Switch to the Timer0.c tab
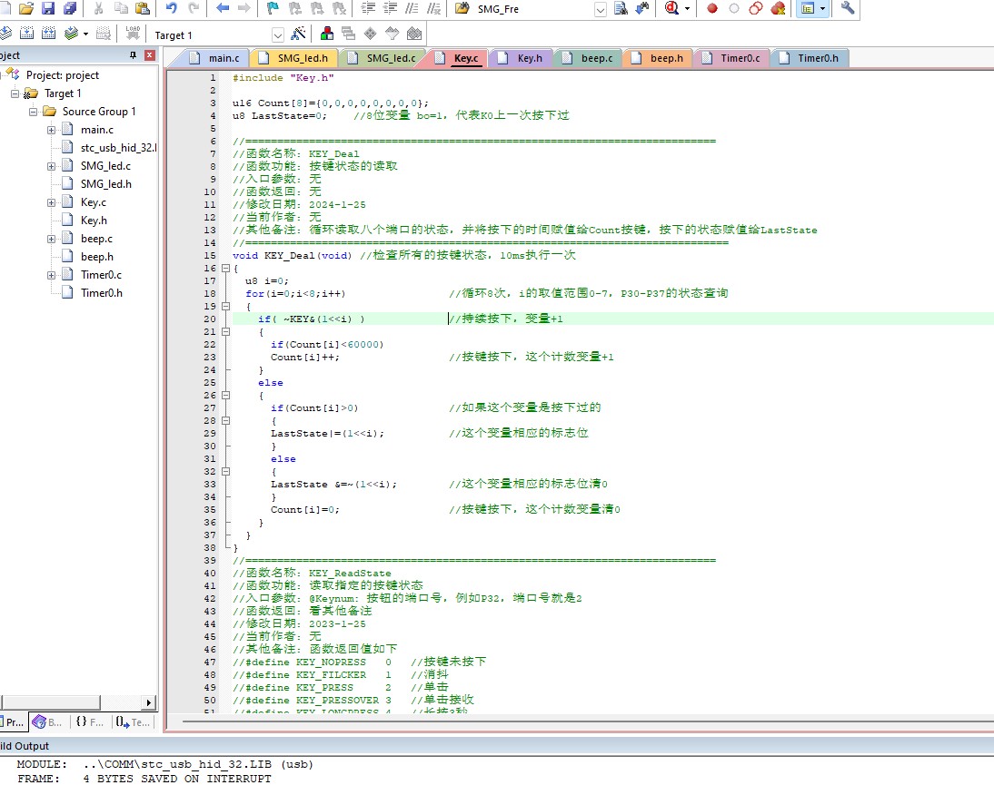Viewport: 994px width, 785px height. (x=732, y=58)
